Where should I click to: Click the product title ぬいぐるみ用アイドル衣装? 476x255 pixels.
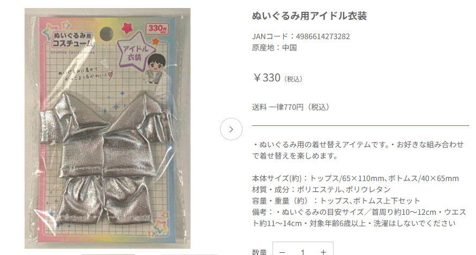pyautogui.click(x=309, y=16)
